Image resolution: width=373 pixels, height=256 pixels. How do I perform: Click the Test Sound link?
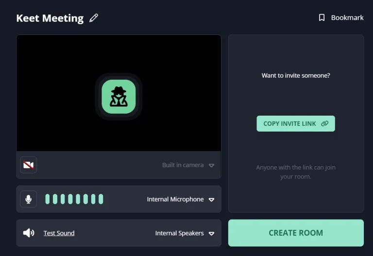point(59,233)
